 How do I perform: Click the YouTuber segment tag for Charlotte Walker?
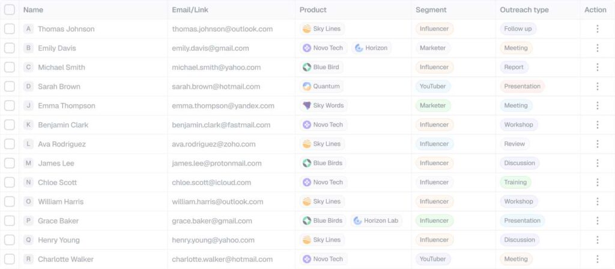432,259
